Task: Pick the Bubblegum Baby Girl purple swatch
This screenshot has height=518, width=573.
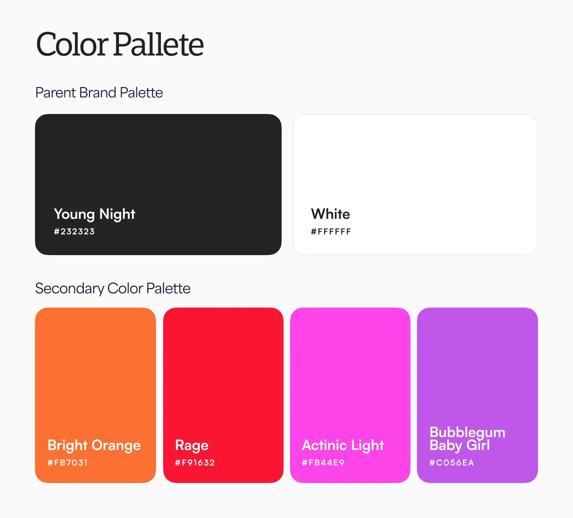Action: click(477, 395)
